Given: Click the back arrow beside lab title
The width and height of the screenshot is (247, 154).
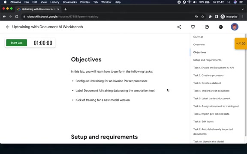Looking at the screenshot, I should click(x=8, y=27).
